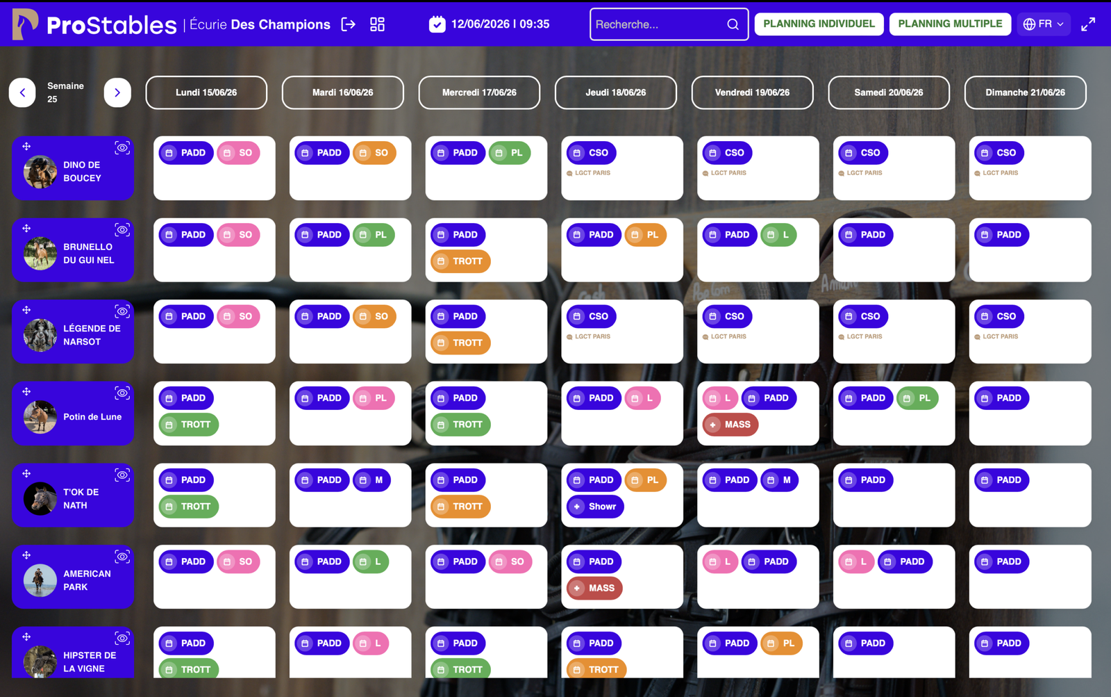Click the red MASS tag for AMERICAN PARK Thursday
The width and height of the screenshot is (1111, 697).
click(594, 588)
